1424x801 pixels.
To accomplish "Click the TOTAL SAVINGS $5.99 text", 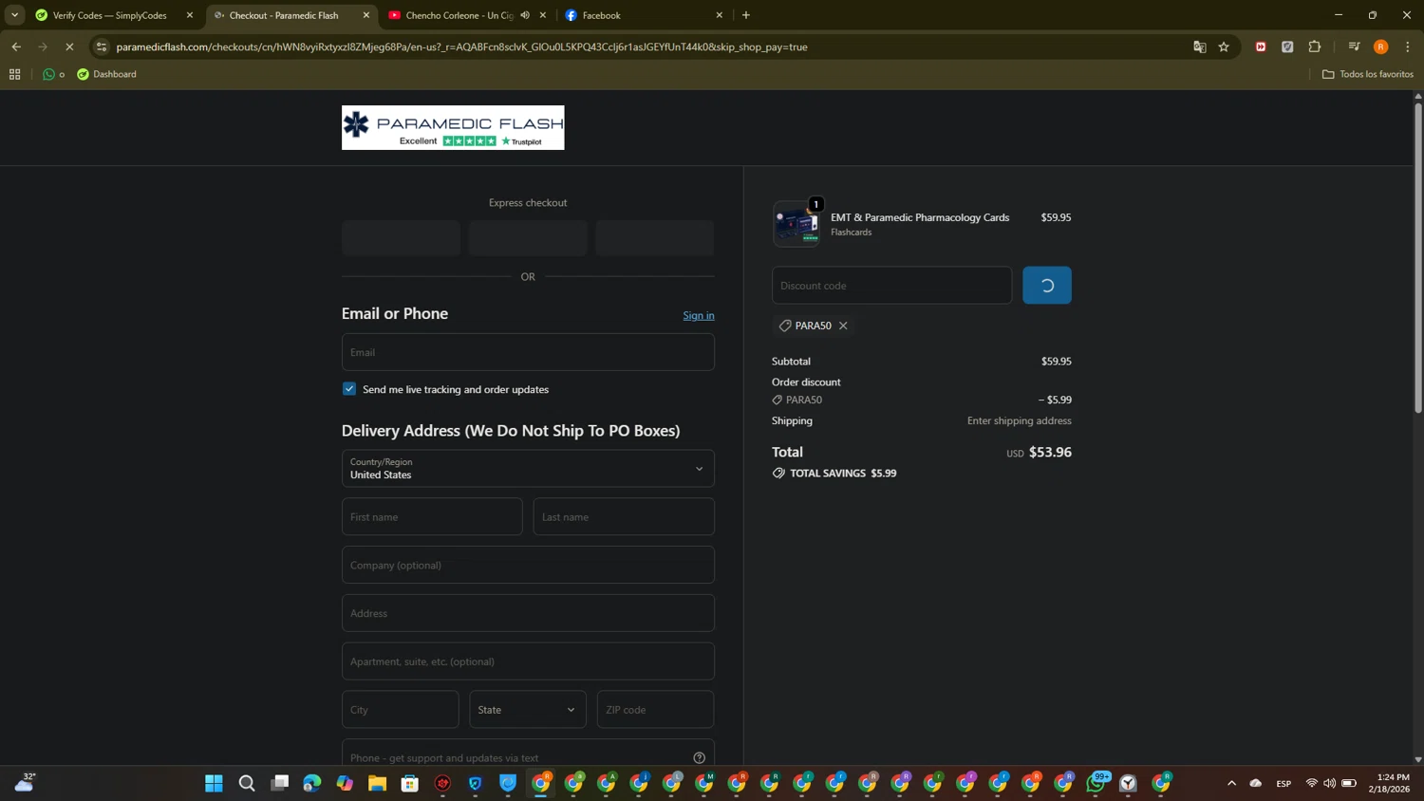I will coord(843,473).
